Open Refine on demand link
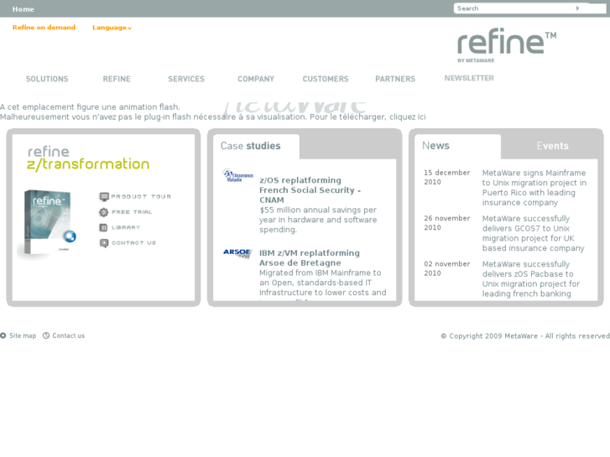This screenshot has height=457, width=610. (x=44, y=27)
